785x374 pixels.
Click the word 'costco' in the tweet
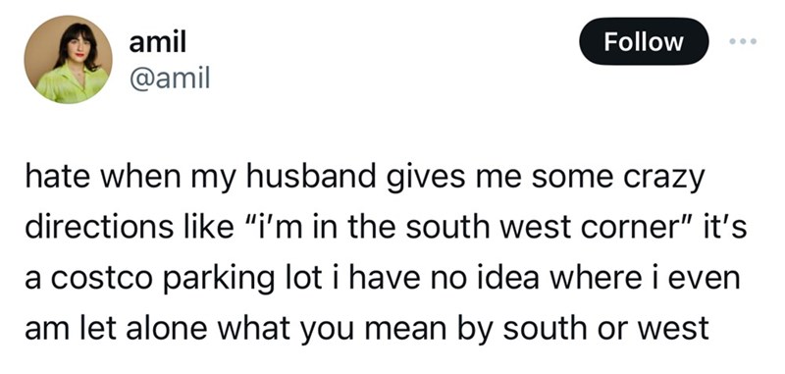click(x=102, y=279)
